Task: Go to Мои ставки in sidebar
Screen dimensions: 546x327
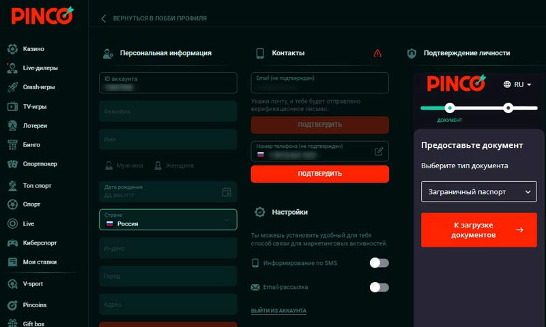Action: [39, 262]
